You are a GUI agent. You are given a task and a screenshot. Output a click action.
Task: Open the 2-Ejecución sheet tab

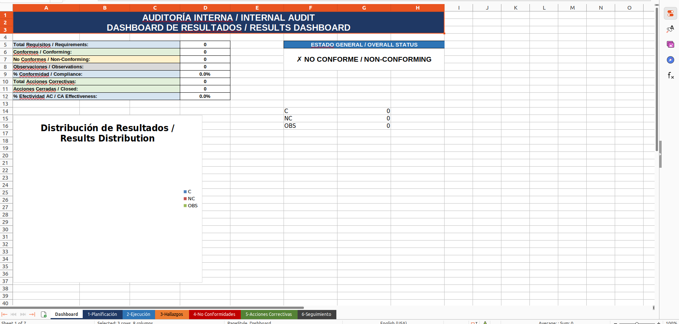click(138, 314)
